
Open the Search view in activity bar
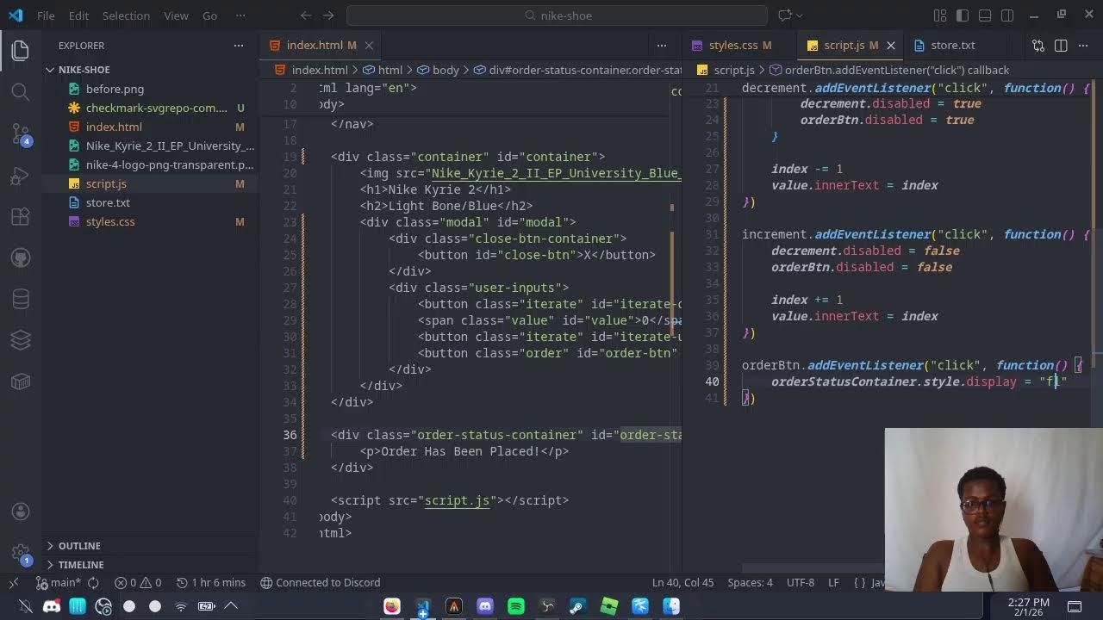click(21, 91)
